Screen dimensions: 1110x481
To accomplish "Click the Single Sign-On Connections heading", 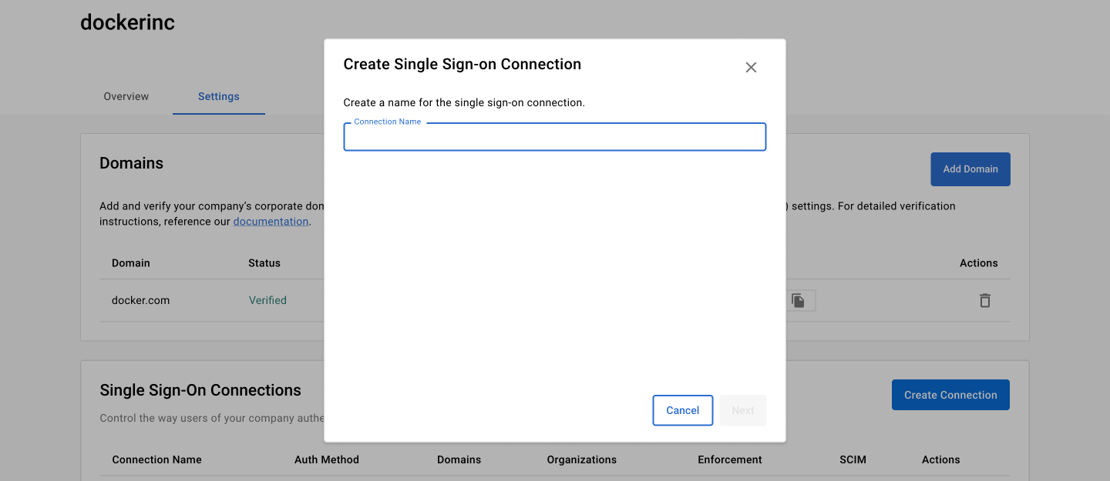I will tap(200, 390).
